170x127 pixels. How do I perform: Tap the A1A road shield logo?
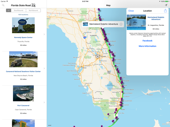pyautogui.click(x=34, y=5)
